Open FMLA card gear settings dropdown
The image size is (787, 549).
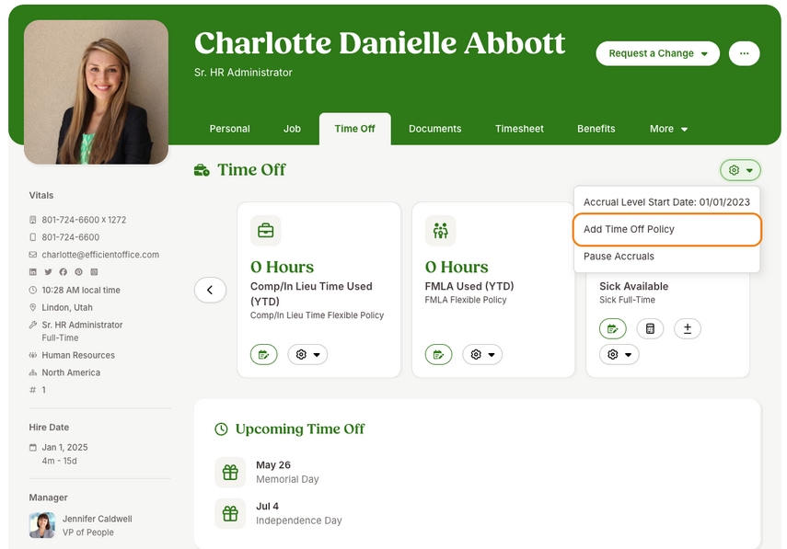coord(482,354)
